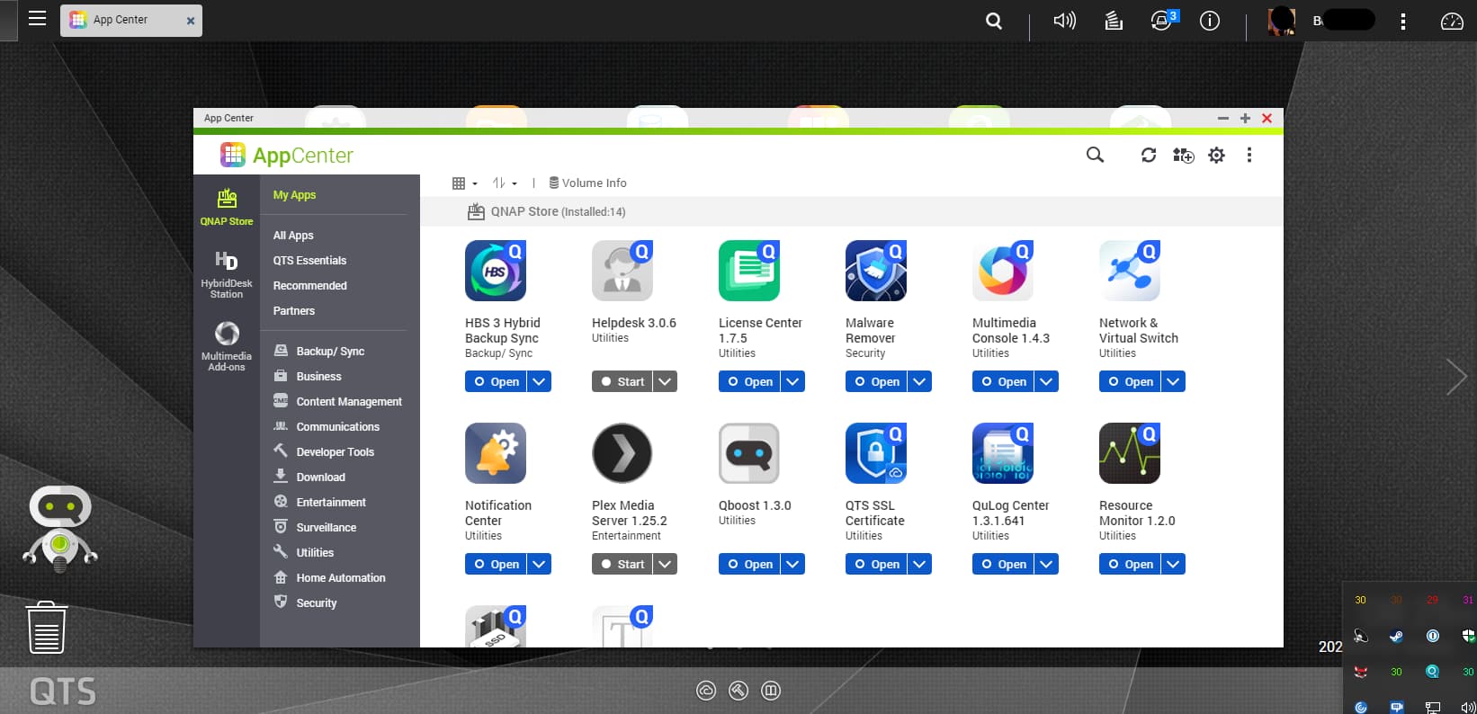Click the Network & Virtual Switch icon

pyautogui.click(x=1130, y=271)
